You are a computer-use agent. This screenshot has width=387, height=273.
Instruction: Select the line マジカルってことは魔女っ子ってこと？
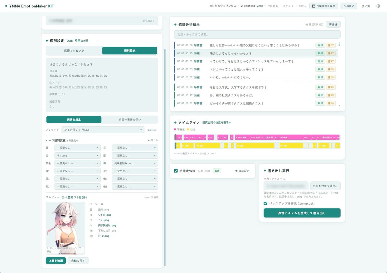click(256, 69)
